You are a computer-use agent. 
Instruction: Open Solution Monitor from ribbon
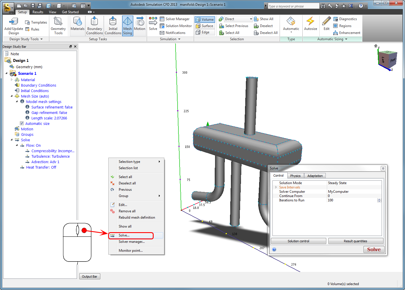(x=176, y=26)
